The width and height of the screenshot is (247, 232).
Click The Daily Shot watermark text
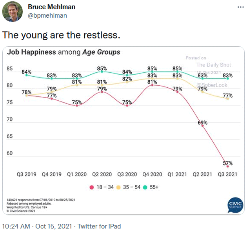click(213, 65)
